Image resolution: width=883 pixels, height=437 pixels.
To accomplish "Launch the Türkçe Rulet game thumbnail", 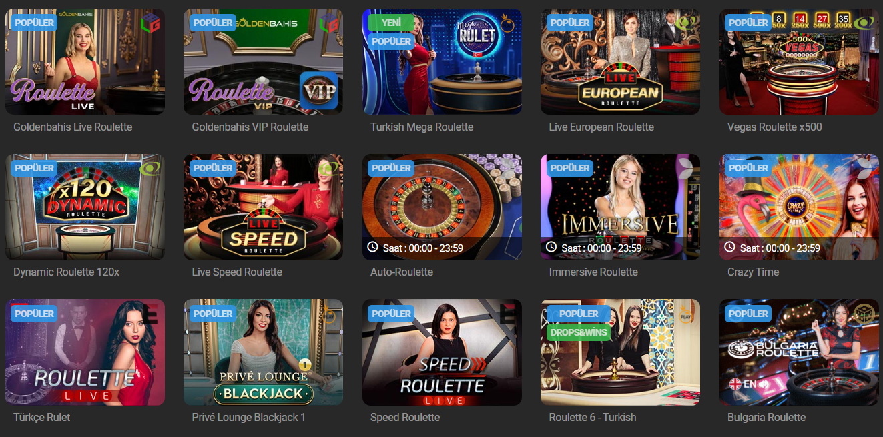I will click(85, 352).
